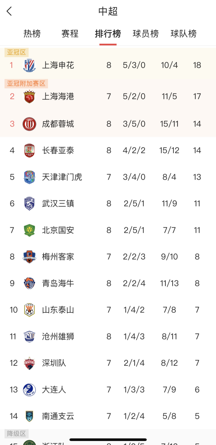Select the 排行榜 tab
The height and width of the screenshot is (445, 216).
pyautogui.click(x=108, y=34)
